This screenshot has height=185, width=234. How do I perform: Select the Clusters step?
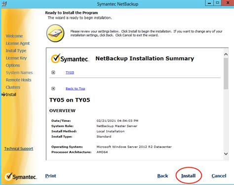pyautogui.click(x=13, y=87)
